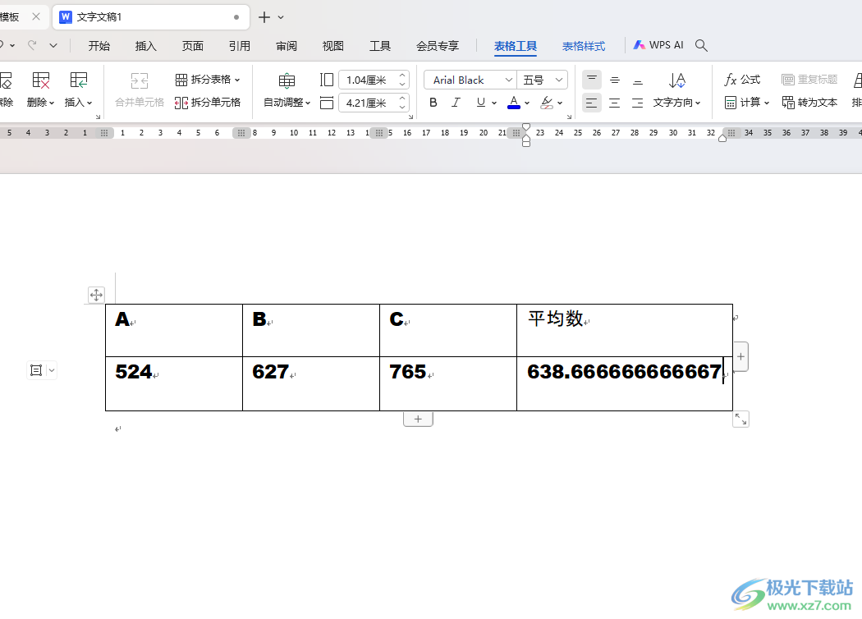This screenshot has height=619, width=862.
Task: Switch to the 表格样式 tab
Action: click(x=583, y=46)
